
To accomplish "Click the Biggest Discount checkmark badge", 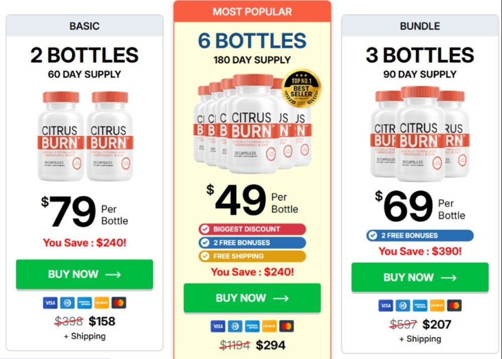I will 252,229.
